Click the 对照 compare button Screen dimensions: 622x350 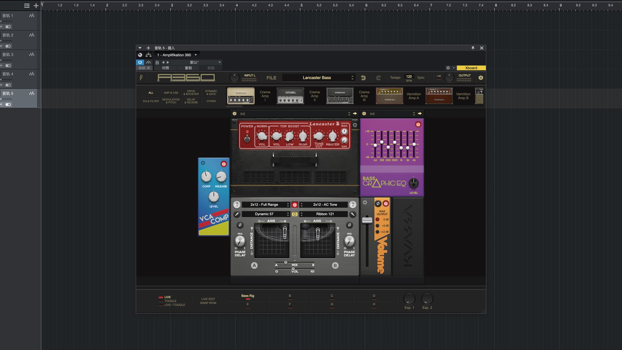pos(166,68)
